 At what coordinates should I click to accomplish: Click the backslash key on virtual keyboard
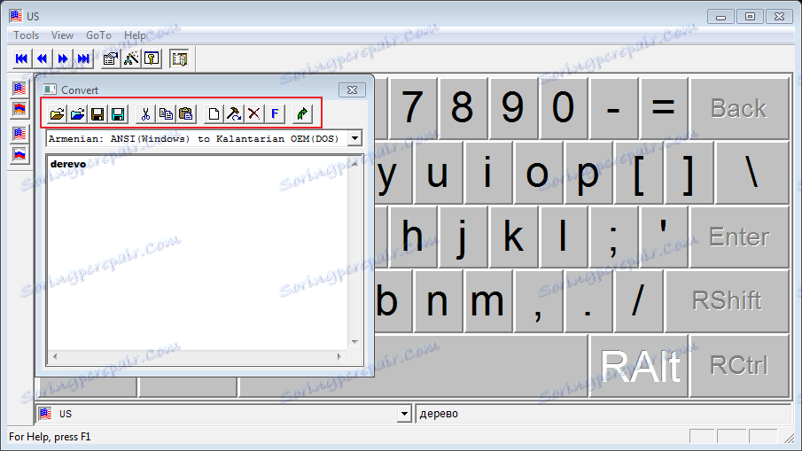tap(751, 173)
